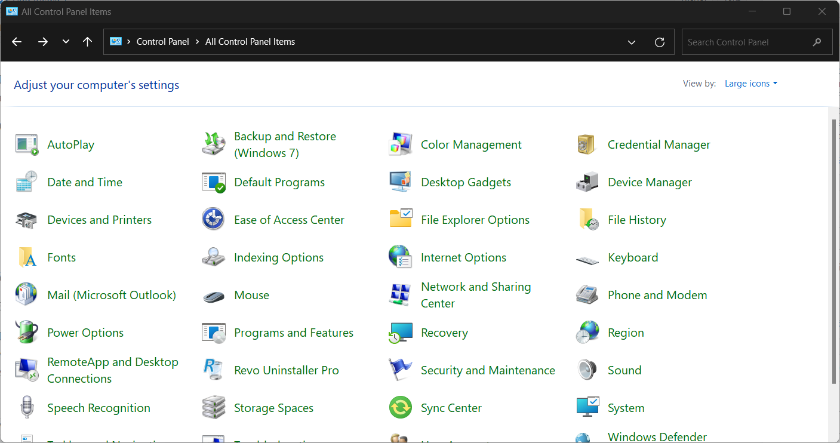
Task: Open the System monitor icon
Action: point(587,408)
